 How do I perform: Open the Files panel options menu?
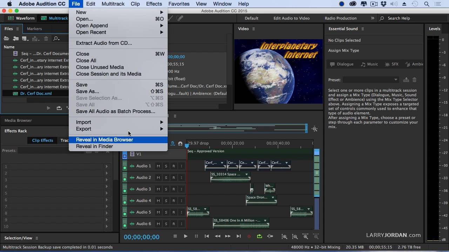[x=18, y=29]
